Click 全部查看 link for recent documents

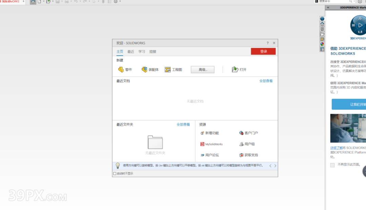pos(266,81)
